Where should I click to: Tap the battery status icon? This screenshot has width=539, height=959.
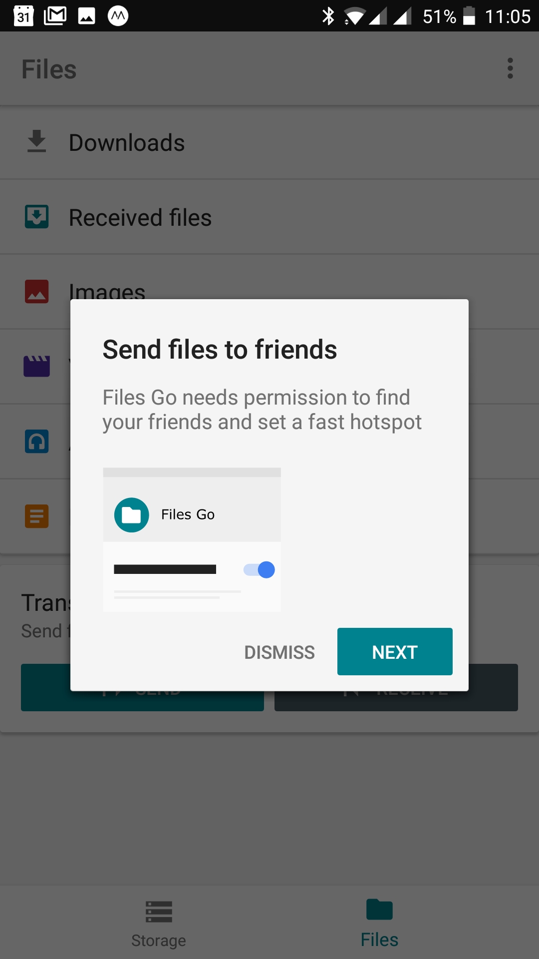pyautogui.click(x=469, y=16)
